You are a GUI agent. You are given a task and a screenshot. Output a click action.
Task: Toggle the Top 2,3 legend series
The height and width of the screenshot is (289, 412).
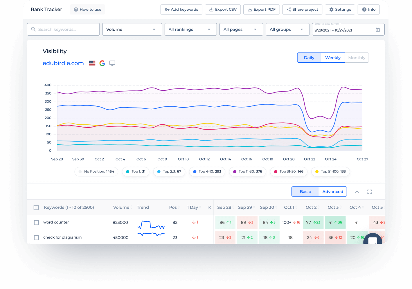(169, 172)
